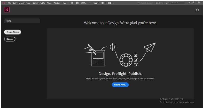The width and height of the screenshot is (206, 110).
Task: Click the View Options icon in top bar
Action: [95, 3]
